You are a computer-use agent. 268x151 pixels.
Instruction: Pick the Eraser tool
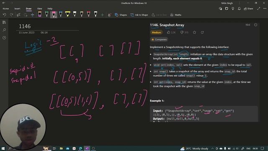[40, 14]
